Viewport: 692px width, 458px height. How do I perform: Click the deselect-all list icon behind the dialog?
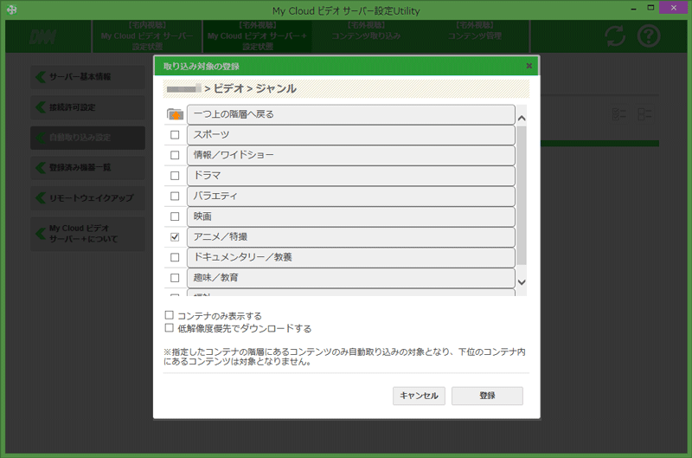tap(644, 114)
